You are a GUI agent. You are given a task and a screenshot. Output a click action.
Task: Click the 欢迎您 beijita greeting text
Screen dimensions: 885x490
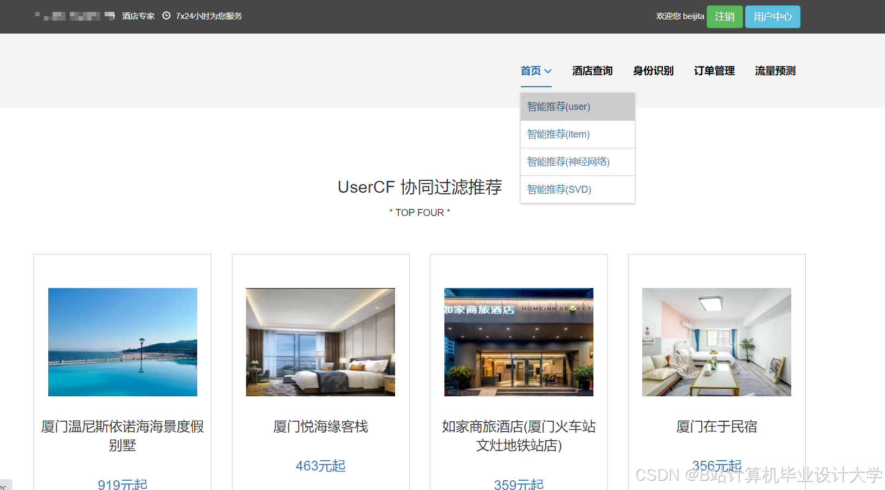tap(679, 16)
